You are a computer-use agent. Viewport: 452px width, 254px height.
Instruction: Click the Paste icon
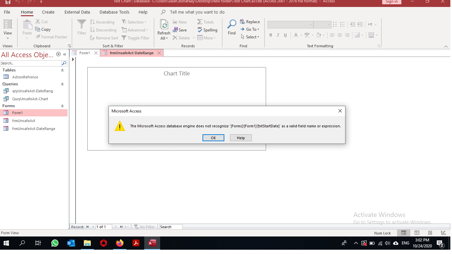click(x=27, y=25)
